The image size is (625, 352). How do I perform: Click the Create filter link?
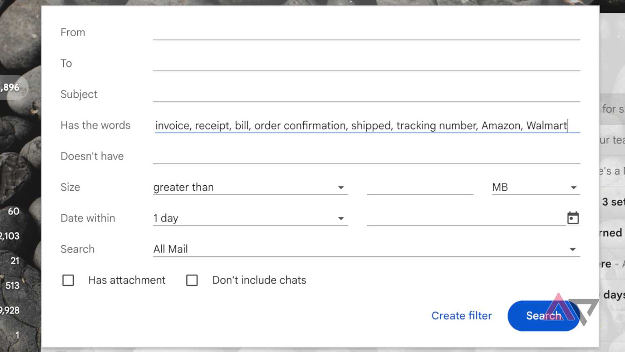pos(462,316)
